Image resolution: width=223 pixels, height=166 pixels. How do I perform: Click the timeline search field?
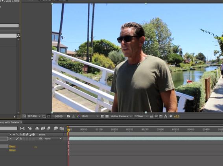tap(9, 128)
